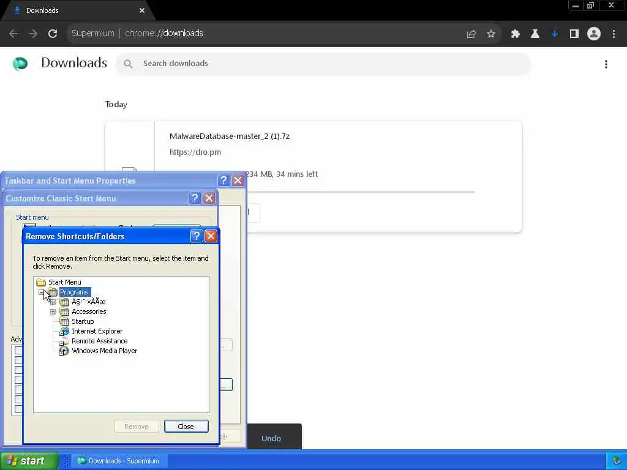The width and height of the screenshot is (627, 470).
Task: Close the Customize Classic Start Menu window
Action: pos(209,198)
